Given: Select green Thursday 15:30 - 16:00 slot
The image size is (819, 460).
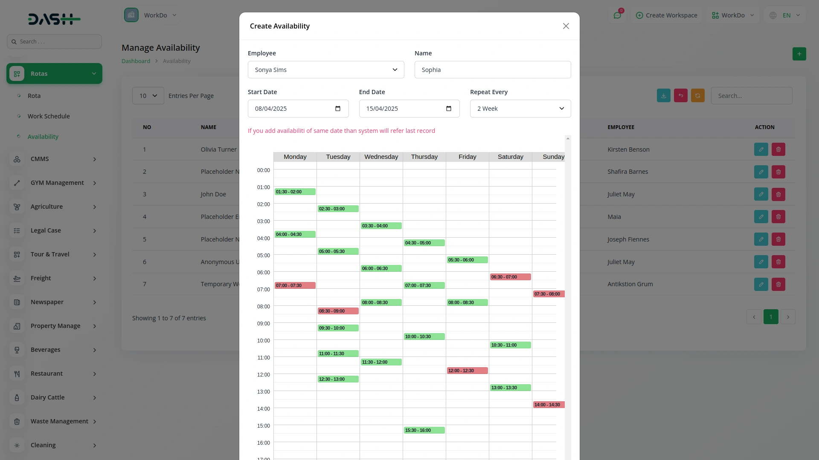Looking at the screenshot, I should point(424,430).
